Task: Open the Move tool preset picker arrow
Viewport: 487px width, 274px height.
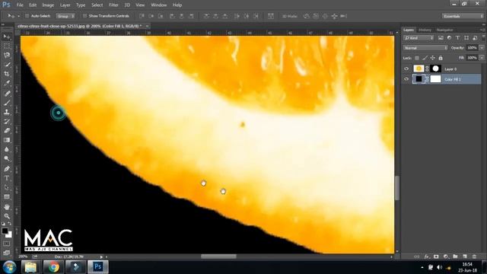Action: (x=18, y=16)
